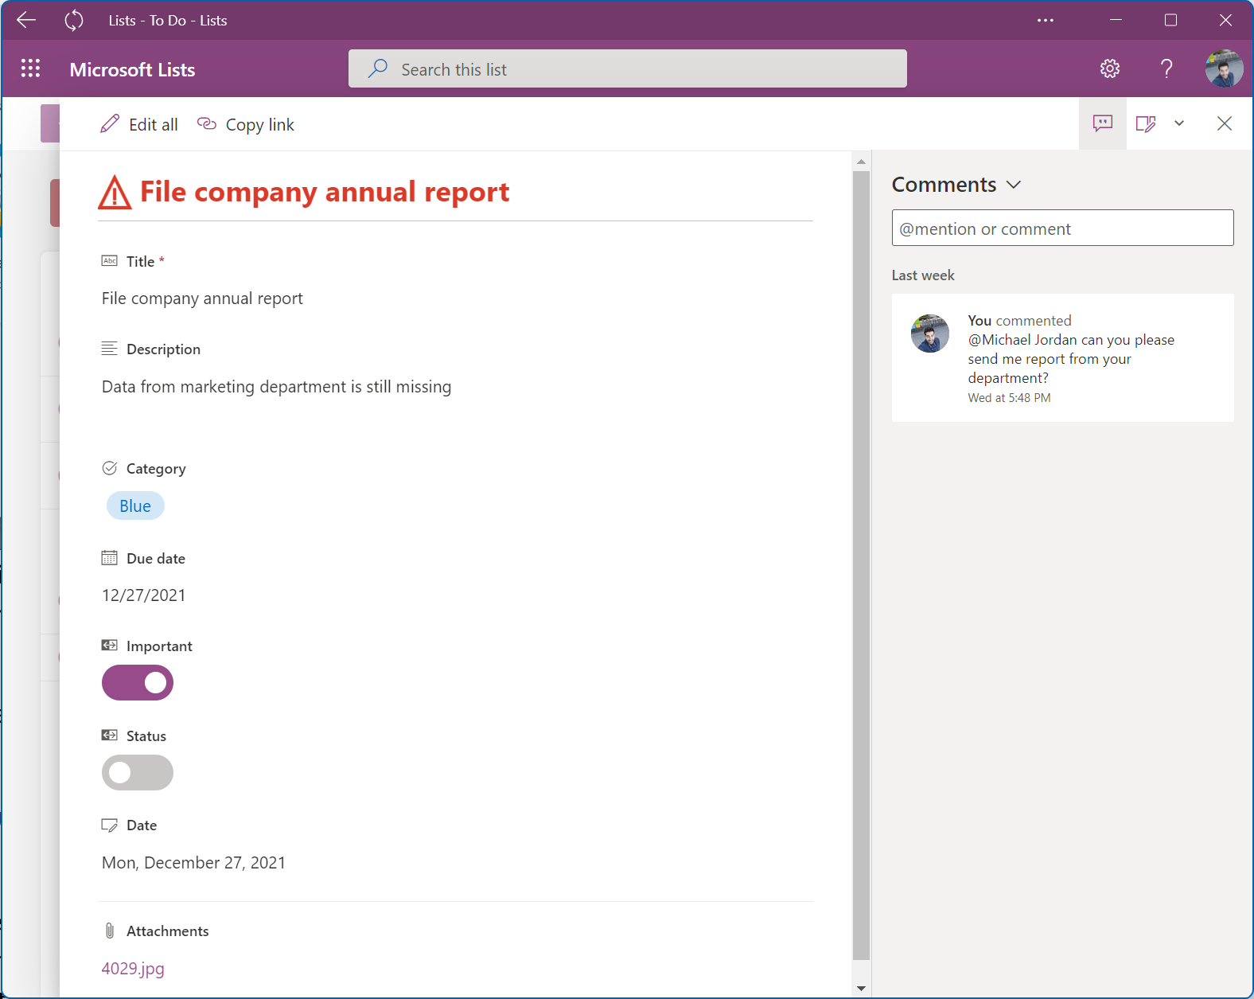This screenshot has height=999, width=1254.
Task: Toggle the comments pane icon
Action: (1102, 123)
